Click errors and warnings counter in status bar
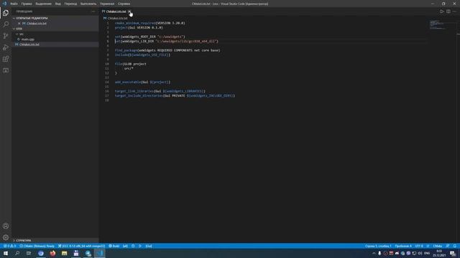 (x=9, y=246)
